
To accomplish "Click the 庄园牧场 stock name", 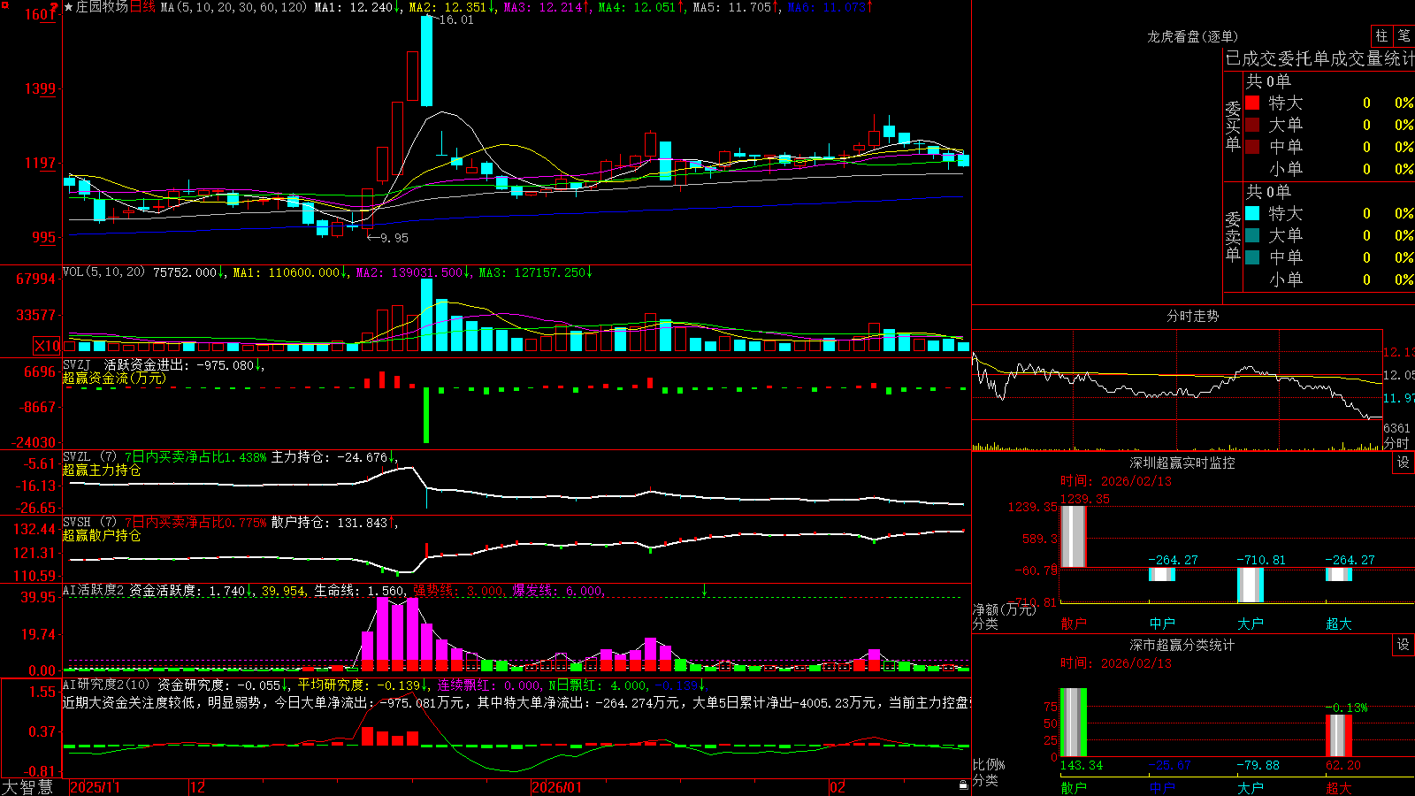I will coord(102,7).
